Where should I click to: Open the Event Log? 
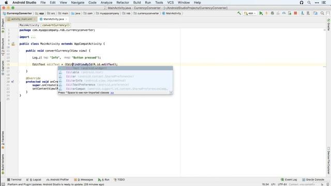289,180
